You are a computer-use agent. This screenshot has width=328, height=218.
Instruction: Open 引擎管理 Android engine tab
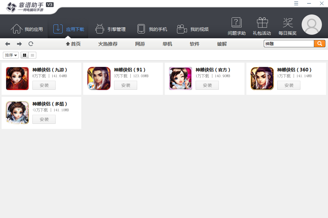tap(111, 29)
